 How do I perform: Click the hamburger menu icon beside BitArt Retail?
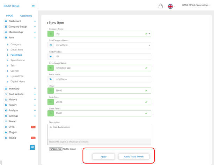(x=34, y=6)
